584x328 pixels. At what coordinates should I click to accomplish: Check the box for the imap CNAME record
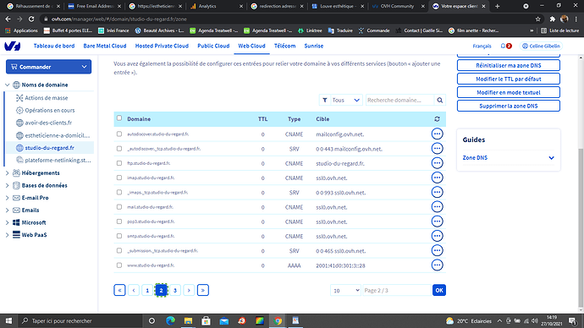pyautogui.click(x=119, y=178)
